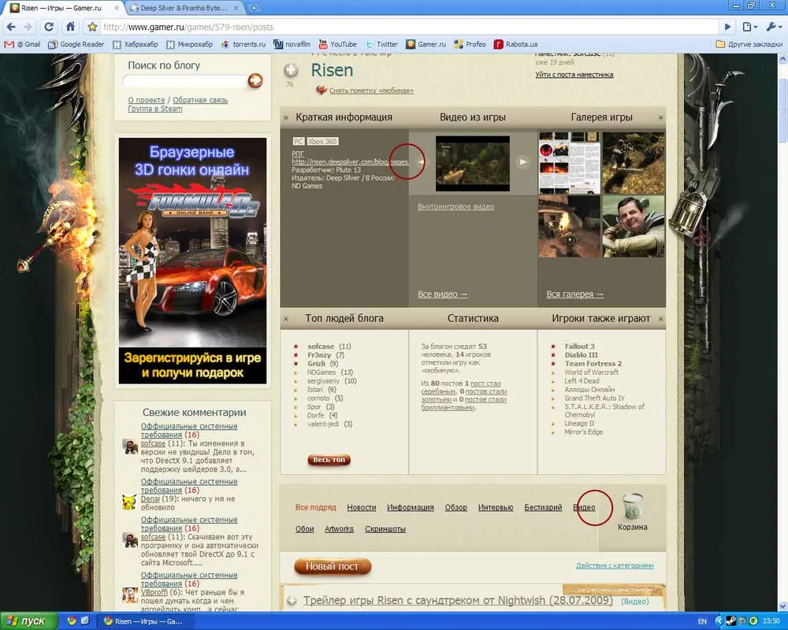The image size is (788, 630).
Task: Open a new tab with the plus button
Action: pos(255,8)
